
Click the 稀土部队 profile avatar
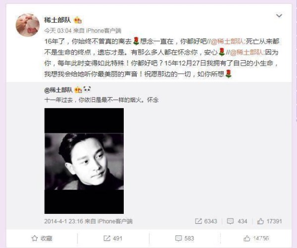[28, 25]
